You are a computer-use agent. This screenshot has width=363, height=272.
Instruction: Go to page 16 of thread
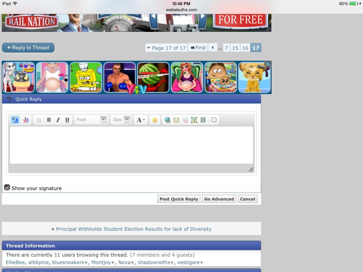(245, 48)
